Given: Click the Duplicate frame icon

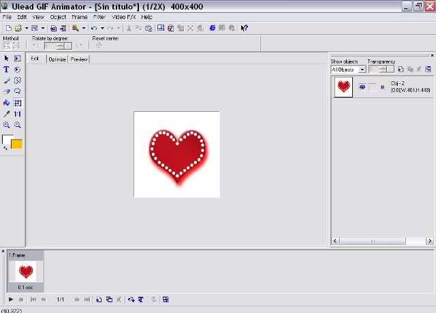Looking at the screenshot, I should pyautogui.click(x=109, y=299).
